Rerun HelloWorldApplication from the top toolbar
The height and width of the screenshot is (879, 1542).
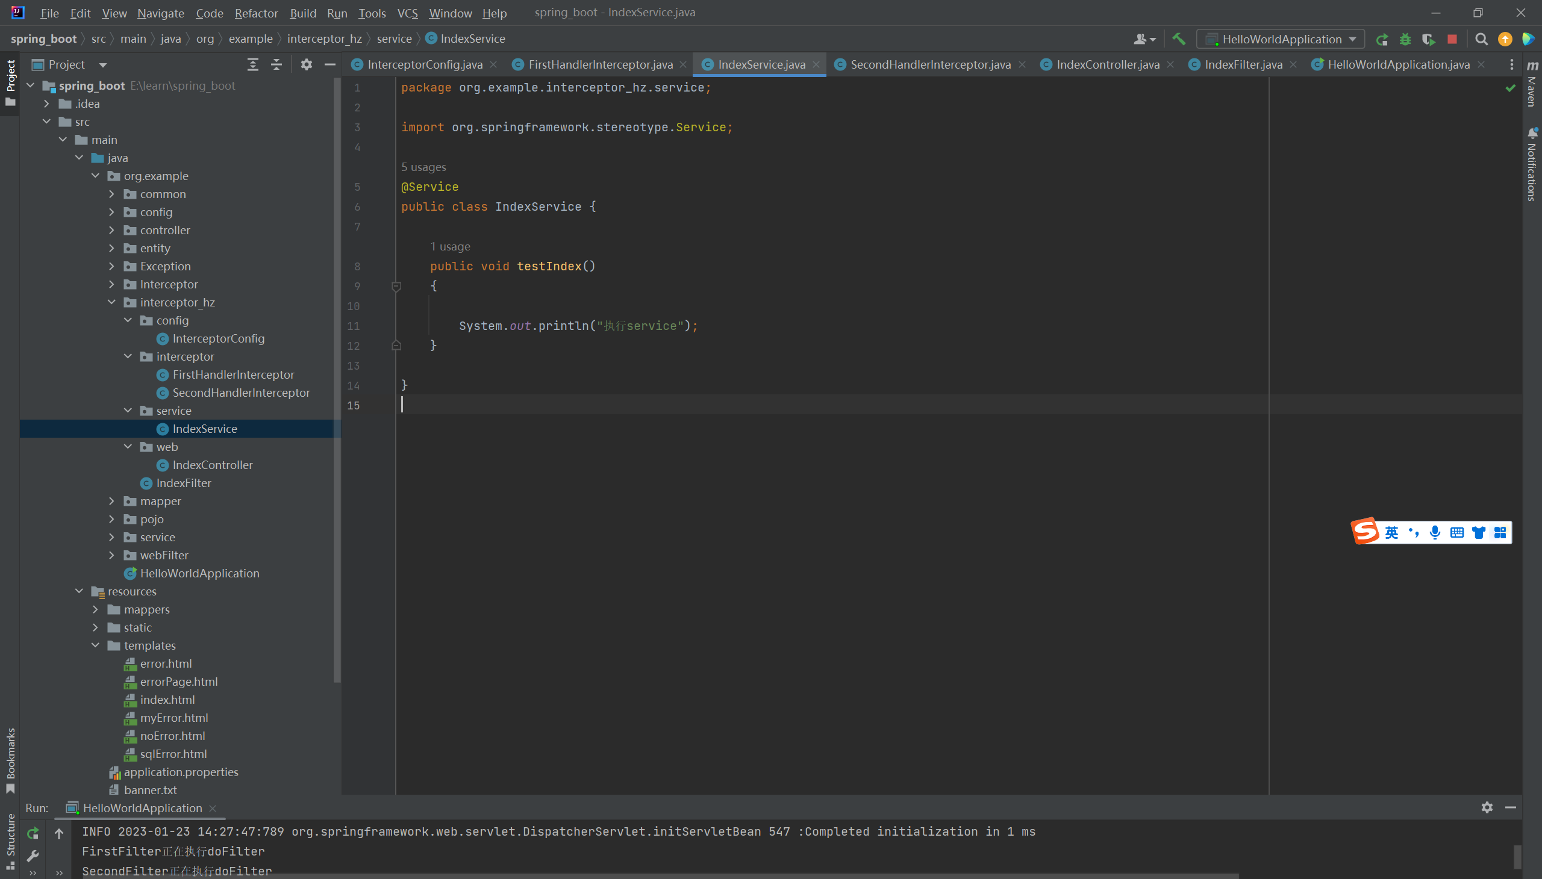(x=1382, y=39)
